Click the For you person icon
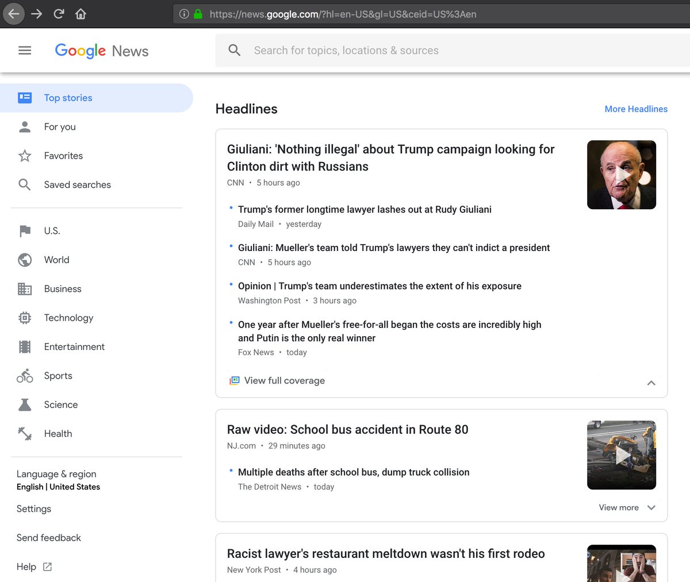 pyautogui.click(x=25, y=127)
